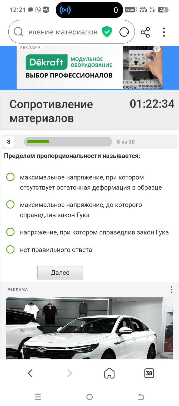Screen dimensions: 179x406
Task: Open the tab switcher showing 38 tabs
Action: point(149,373)
